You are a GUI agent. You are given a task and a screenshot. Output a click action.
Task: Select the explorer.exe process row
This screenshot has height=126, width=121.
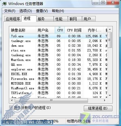pos(58,69)
